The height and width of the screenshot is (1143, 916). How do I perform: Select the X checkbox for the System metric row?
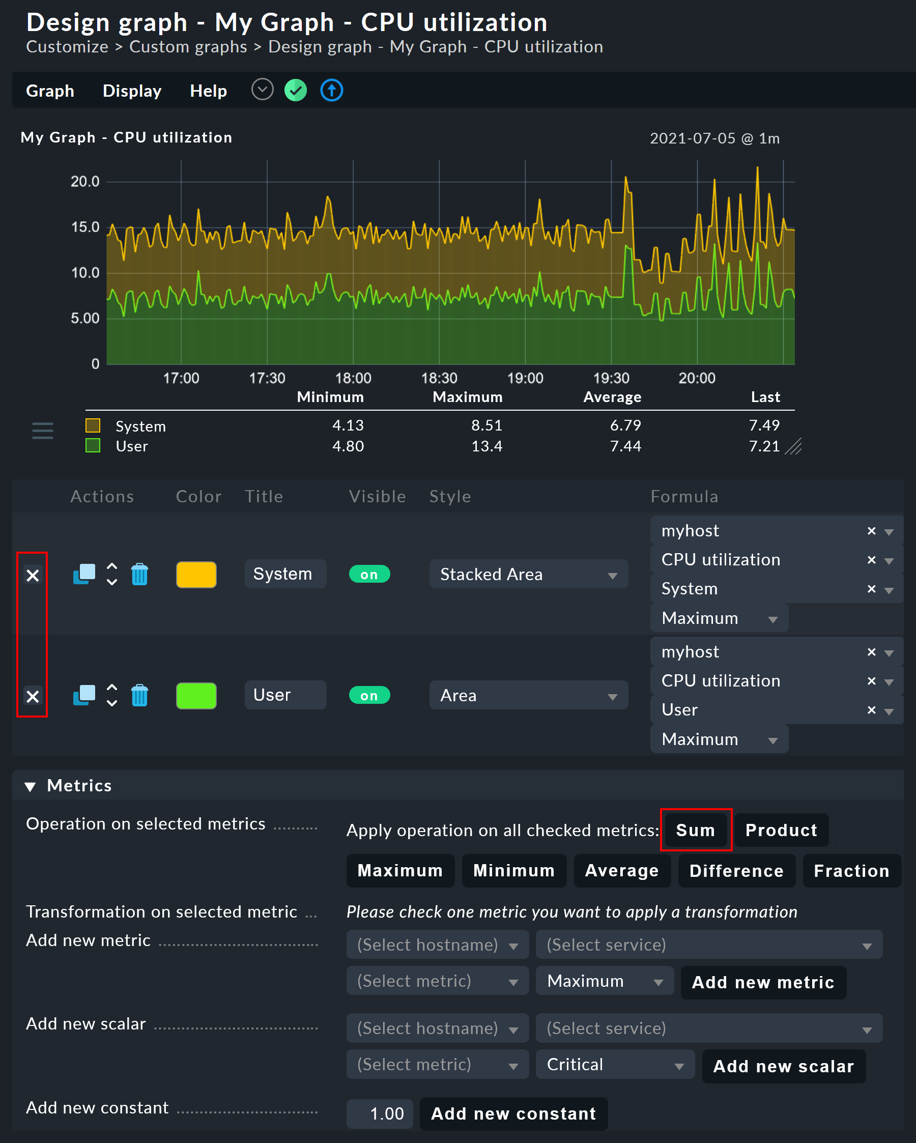point(33,576)
